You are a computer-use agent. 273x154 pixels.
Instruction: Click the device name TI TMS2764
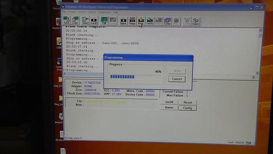[x=92, y=83]
